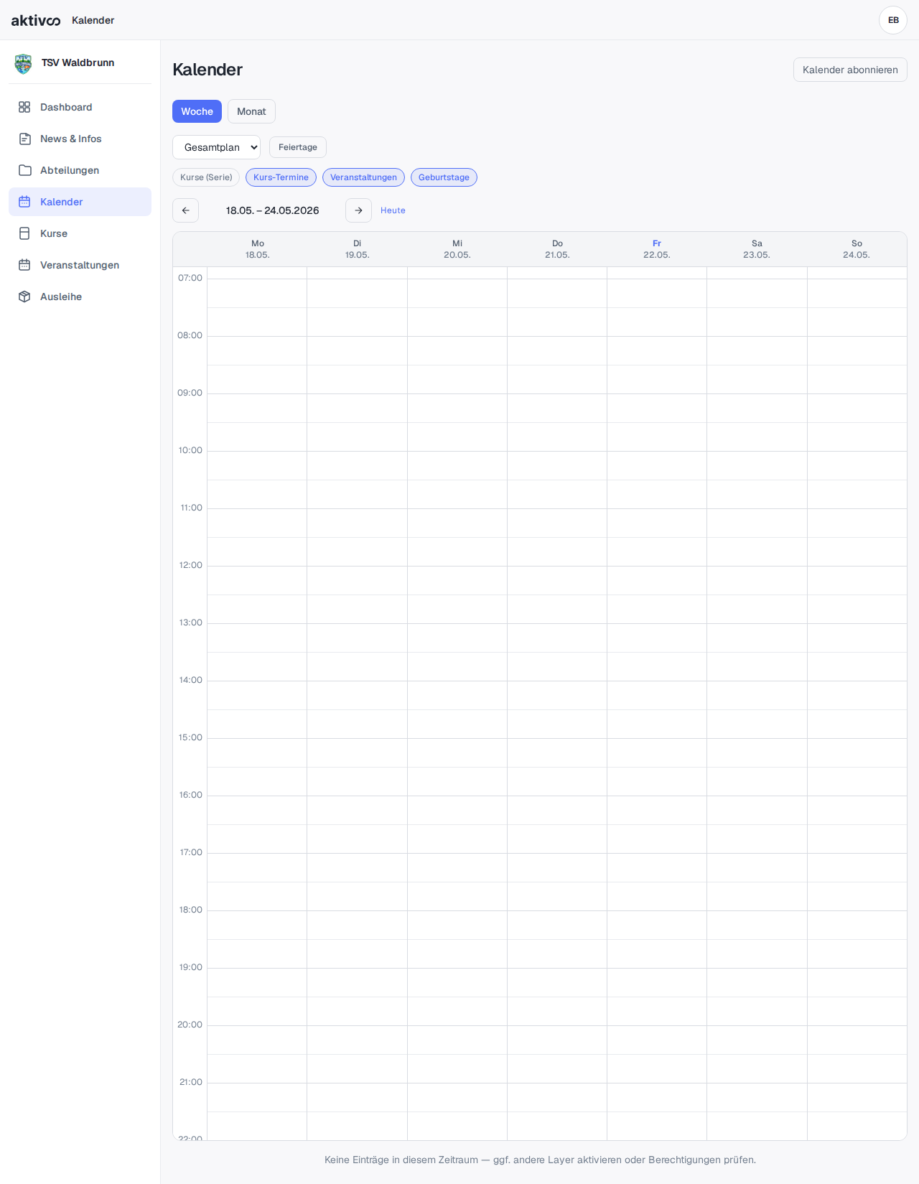
Task: Open Abteilungen in the sidebar
Action: click(80, 170)
